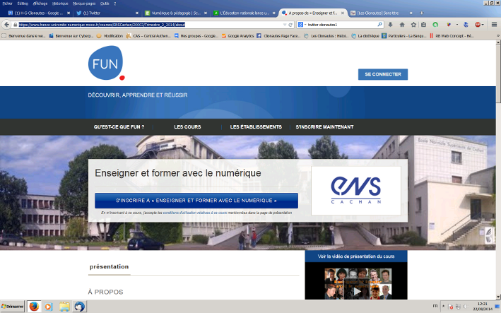Viewport: 501px width, 313px height.
Task: Click the ENS Cachan logo
Action: tap(356, 191)
